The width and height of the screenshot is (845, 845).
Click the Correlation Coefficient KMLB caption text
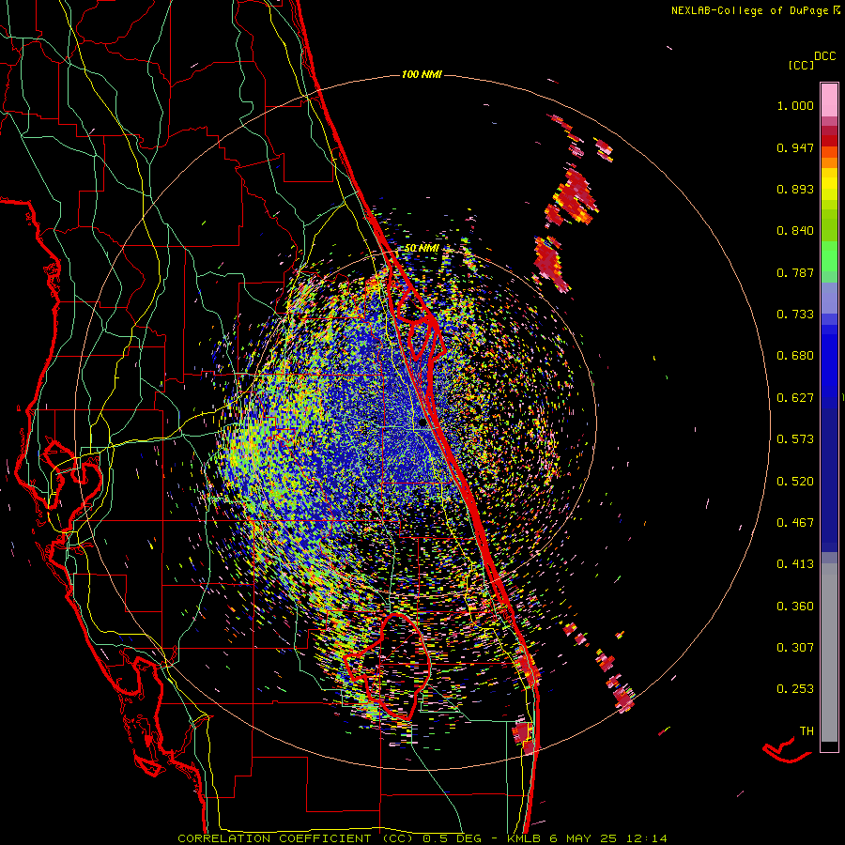(x=422, y=838)
